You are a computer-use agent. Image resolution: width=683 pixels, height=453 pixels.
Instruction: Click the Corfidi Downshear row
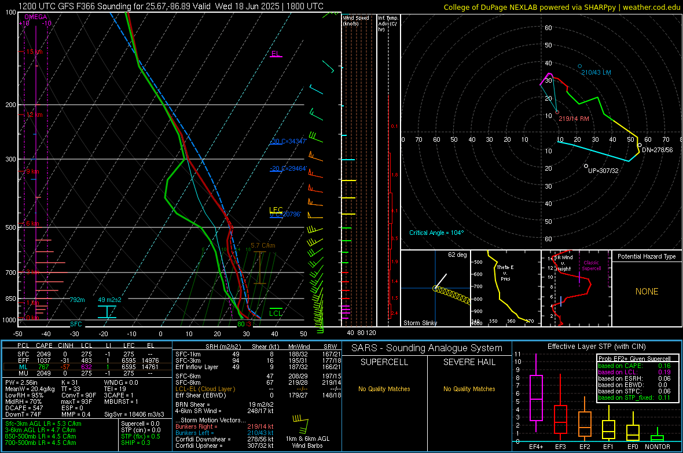pos(225,439)
